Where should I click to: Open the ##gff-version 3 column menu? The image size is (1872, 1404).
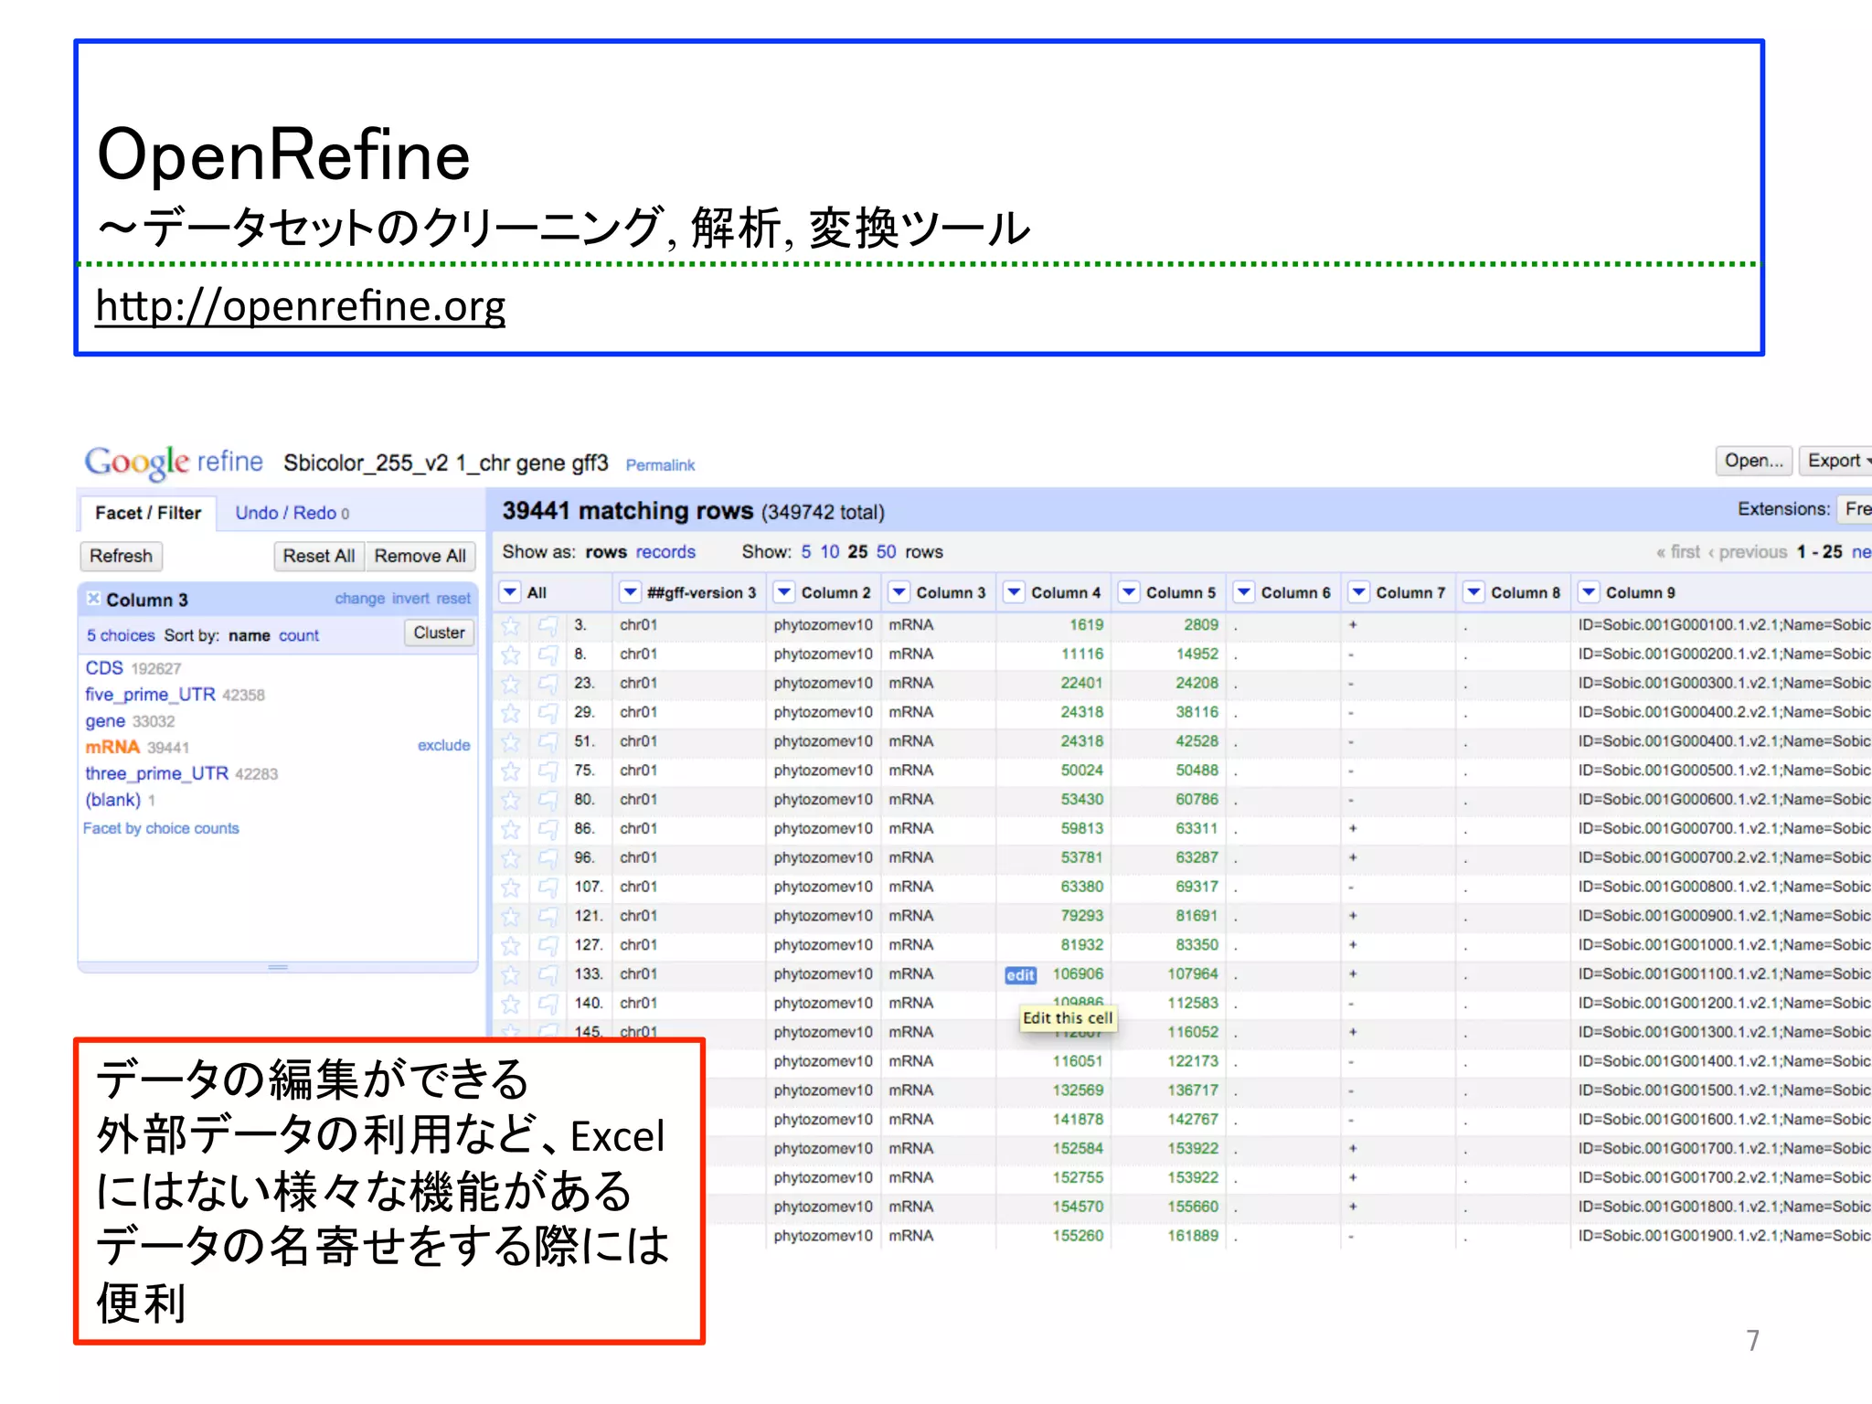click(x=630, y=592)
